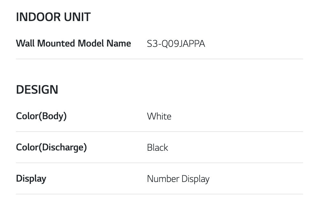Click the divider line under the model name row
Image resolution: width=319 pixels, height=210 pixels.
(x=159, y=59)
